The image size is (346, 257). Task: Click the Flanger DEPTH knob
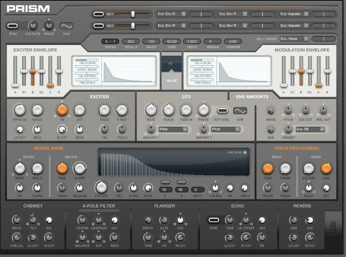[x=148, y=220]
